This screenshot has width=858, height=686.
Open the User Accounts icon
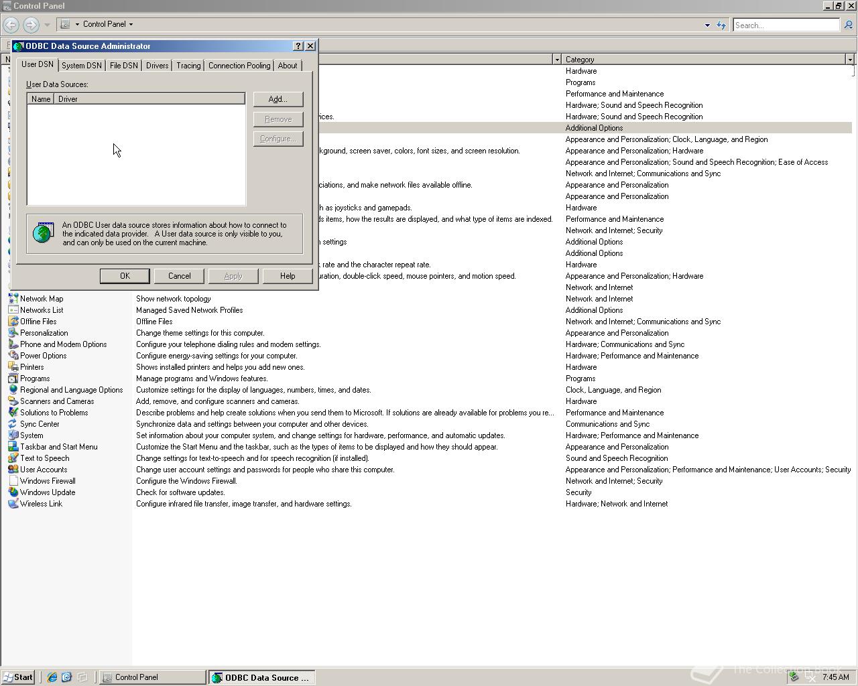tap(13, 470)
